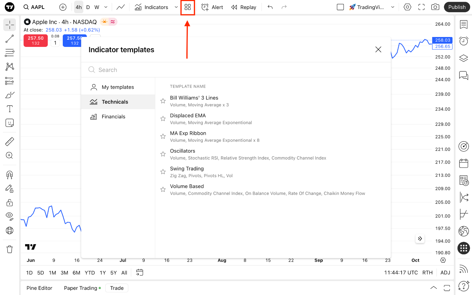Select the trend line tool
Viewport: 472px width, 295px height.
click(10, 39)
